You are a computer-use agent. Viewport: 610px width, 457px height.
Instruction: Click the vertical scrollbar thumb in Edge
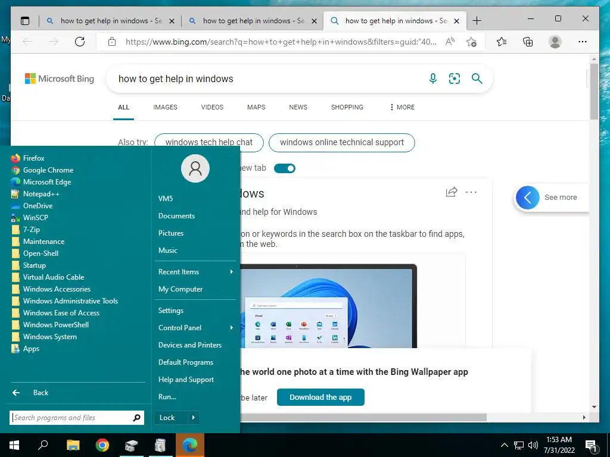coord(594,91)
